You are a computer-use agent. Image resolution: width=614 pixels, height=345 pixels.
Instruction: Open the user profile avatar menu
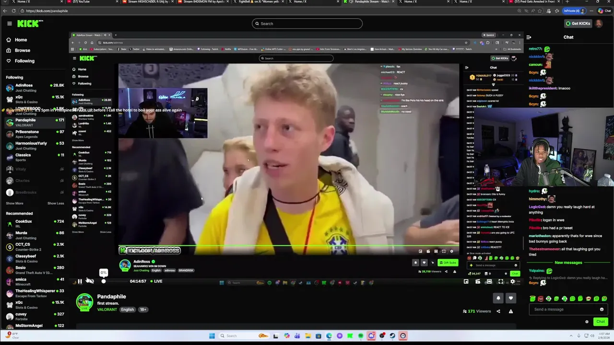coord(599,23)
